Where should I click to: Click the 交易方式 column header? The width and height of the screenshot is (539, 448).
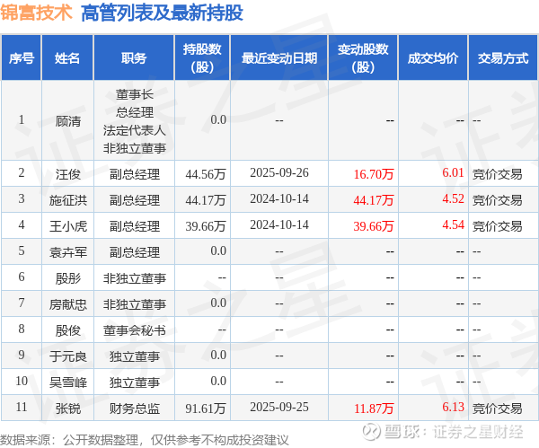point(503,57)
